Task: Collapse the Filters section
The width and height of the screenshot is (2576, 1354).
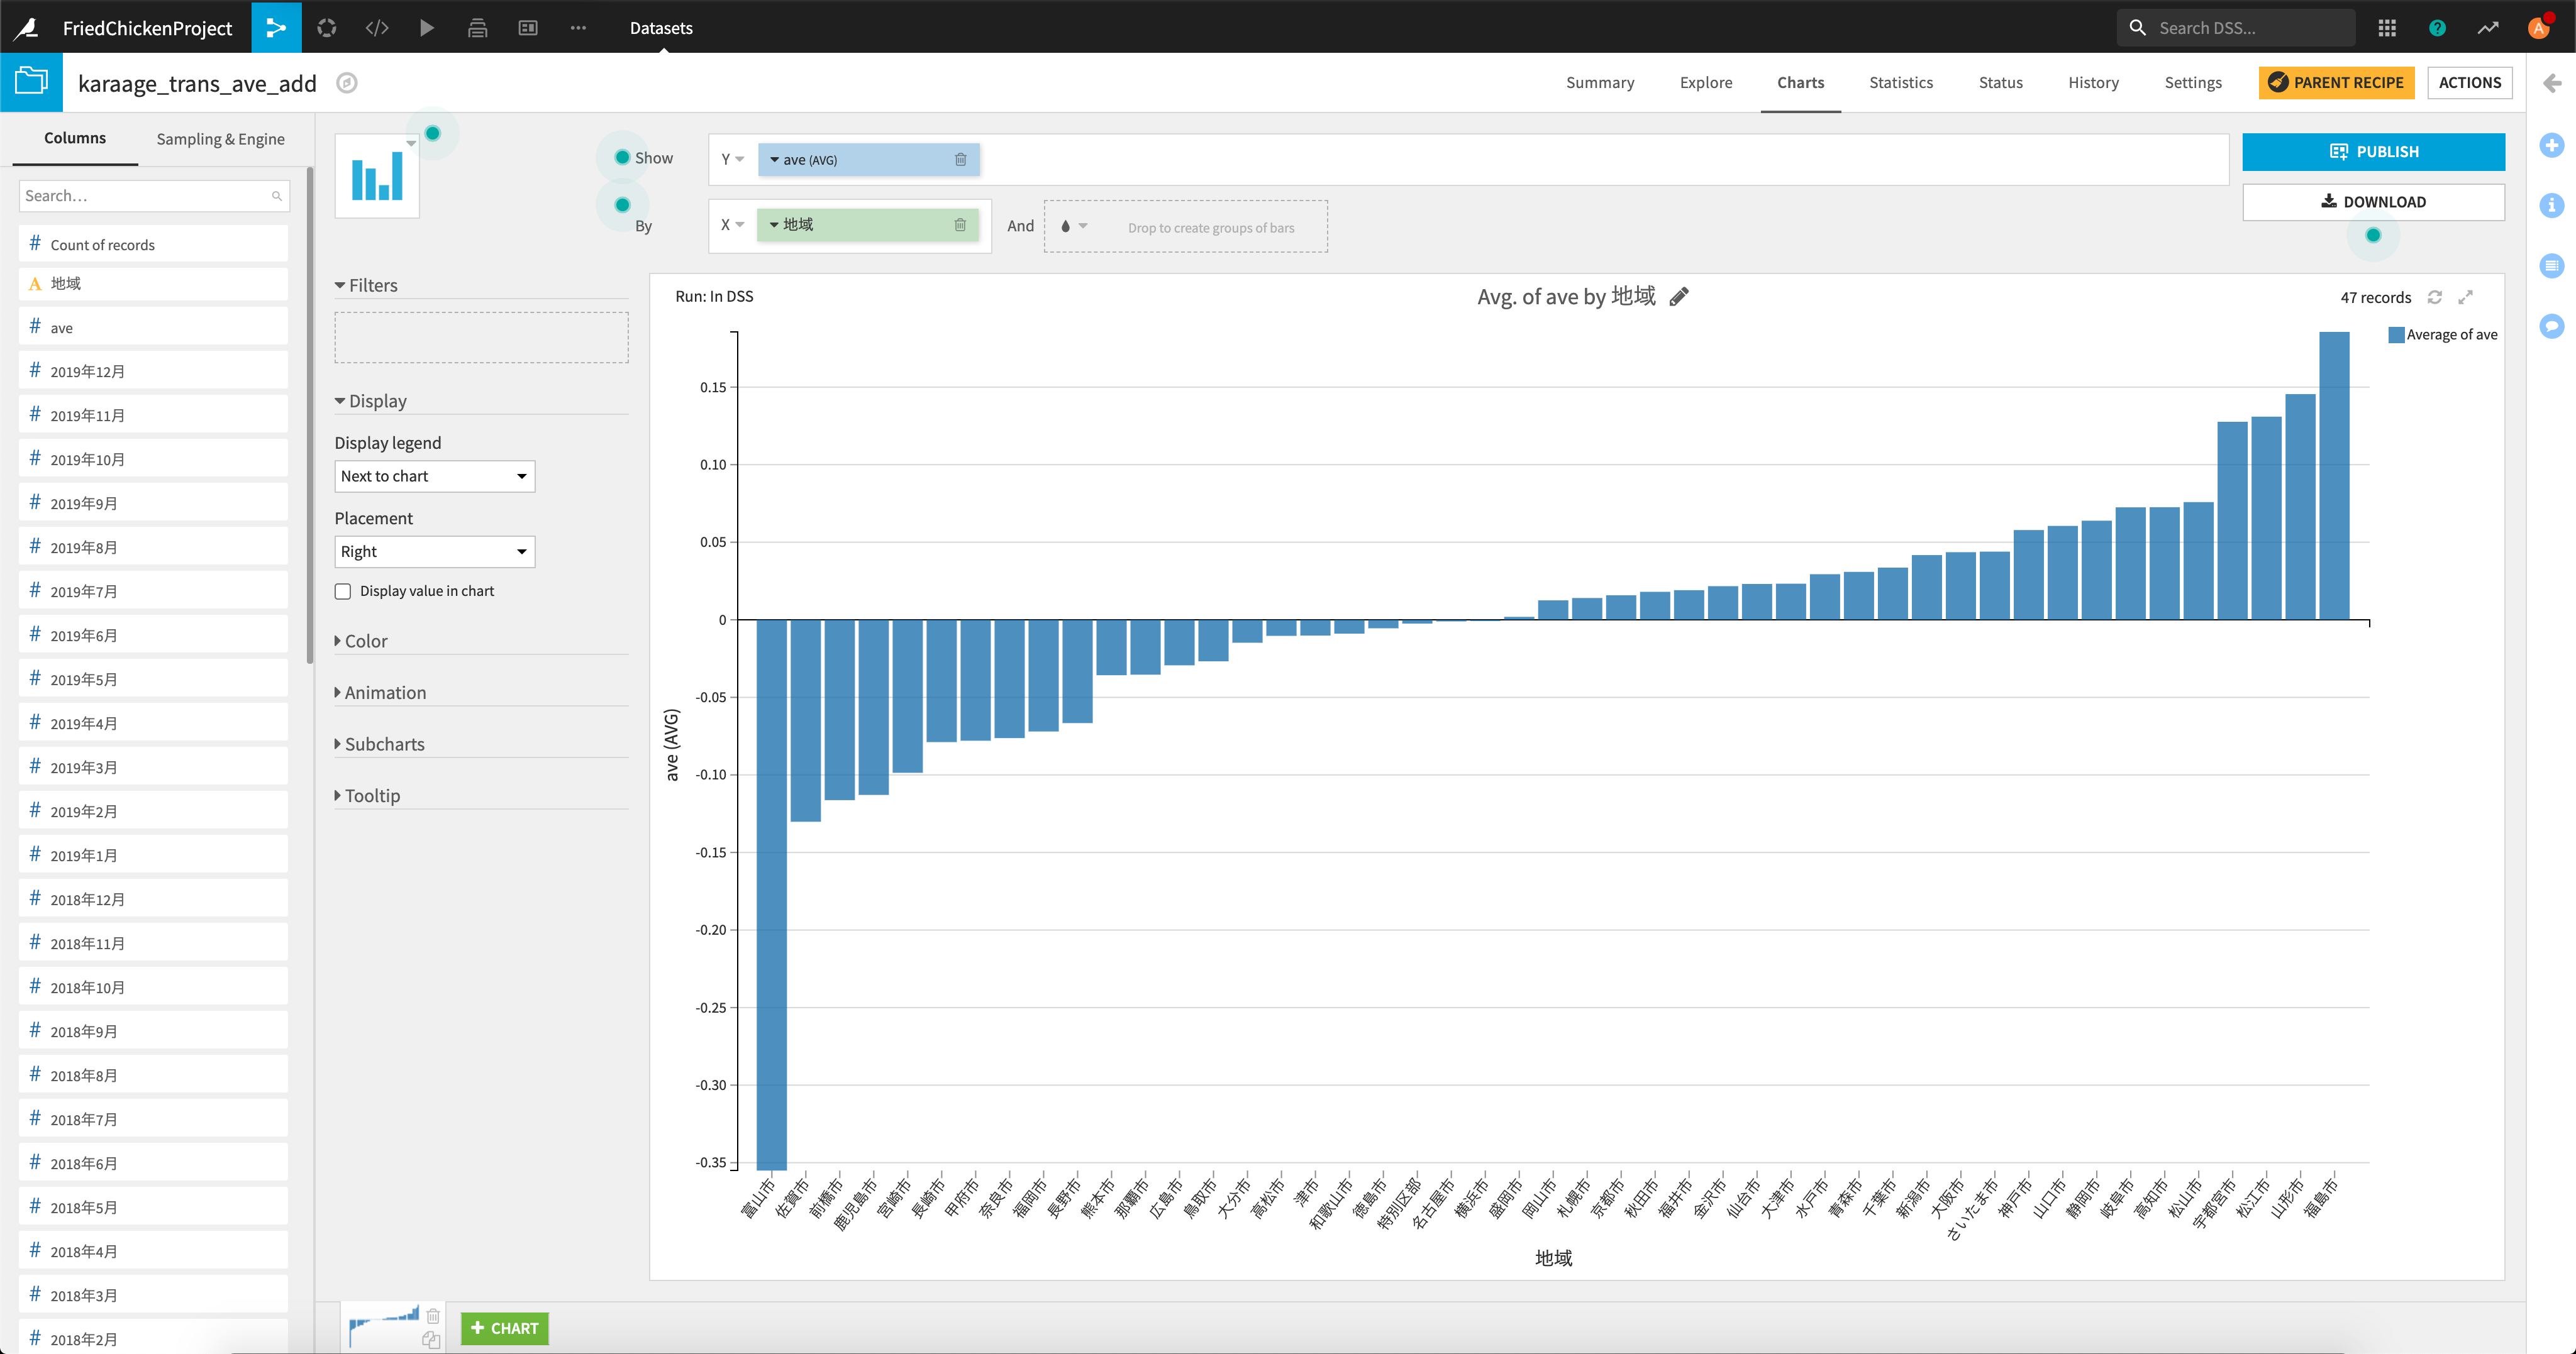Action: [x=371, y=286]
